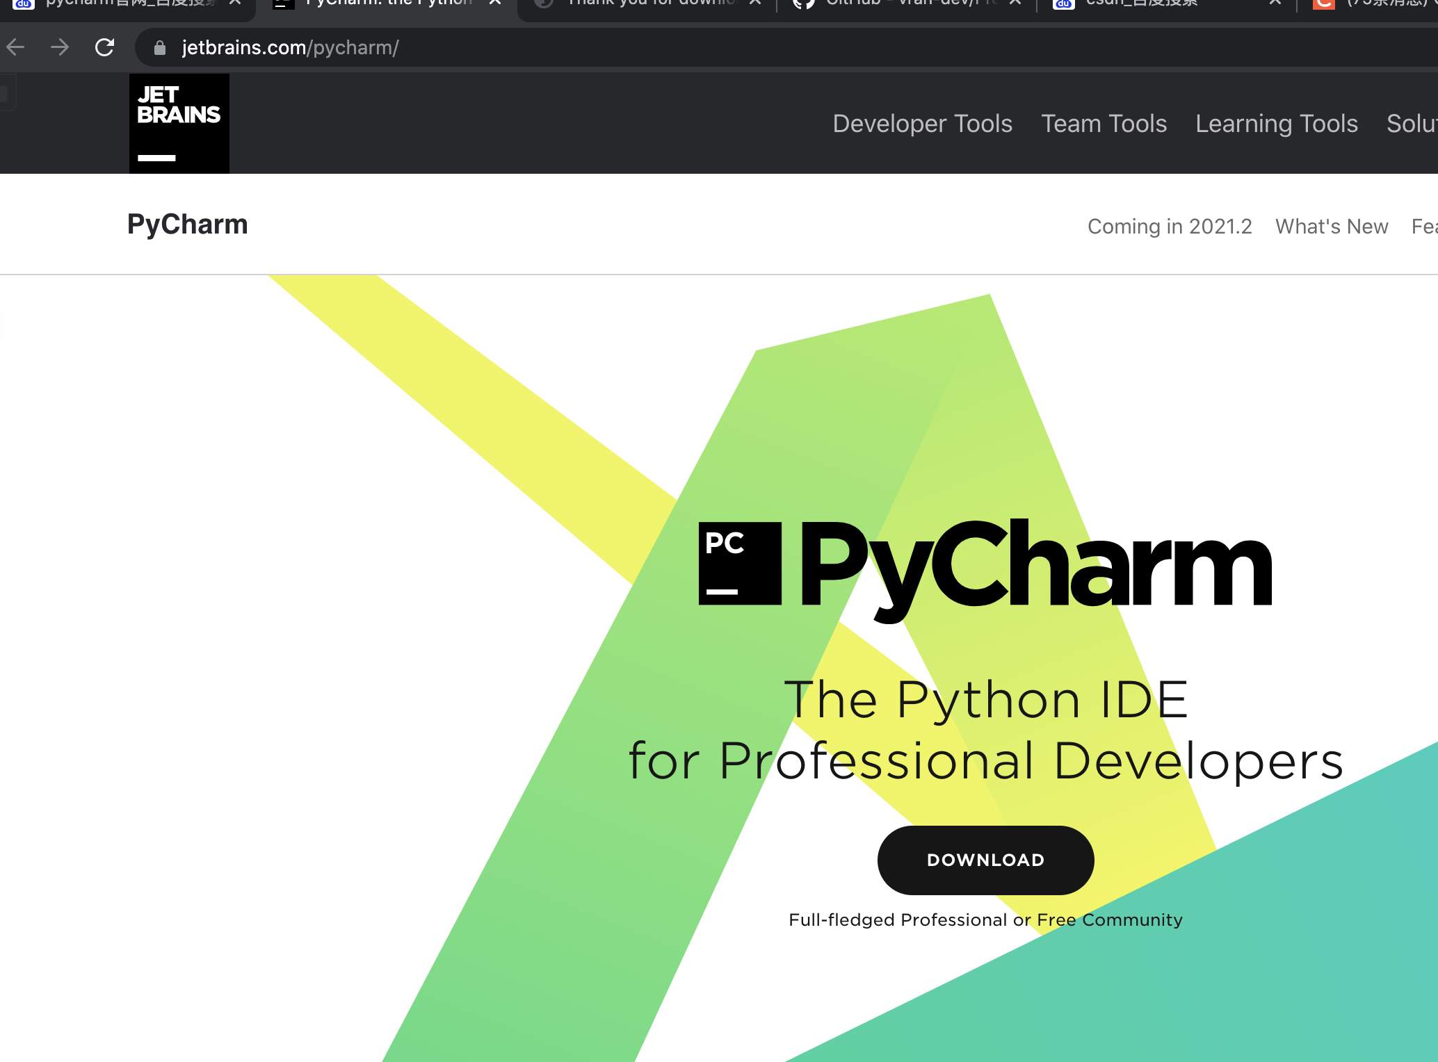Click the PC square icon in PyCharm logo
Image resolution: width=1438 pixels, height=1062 pixels.
pos(732,564)
